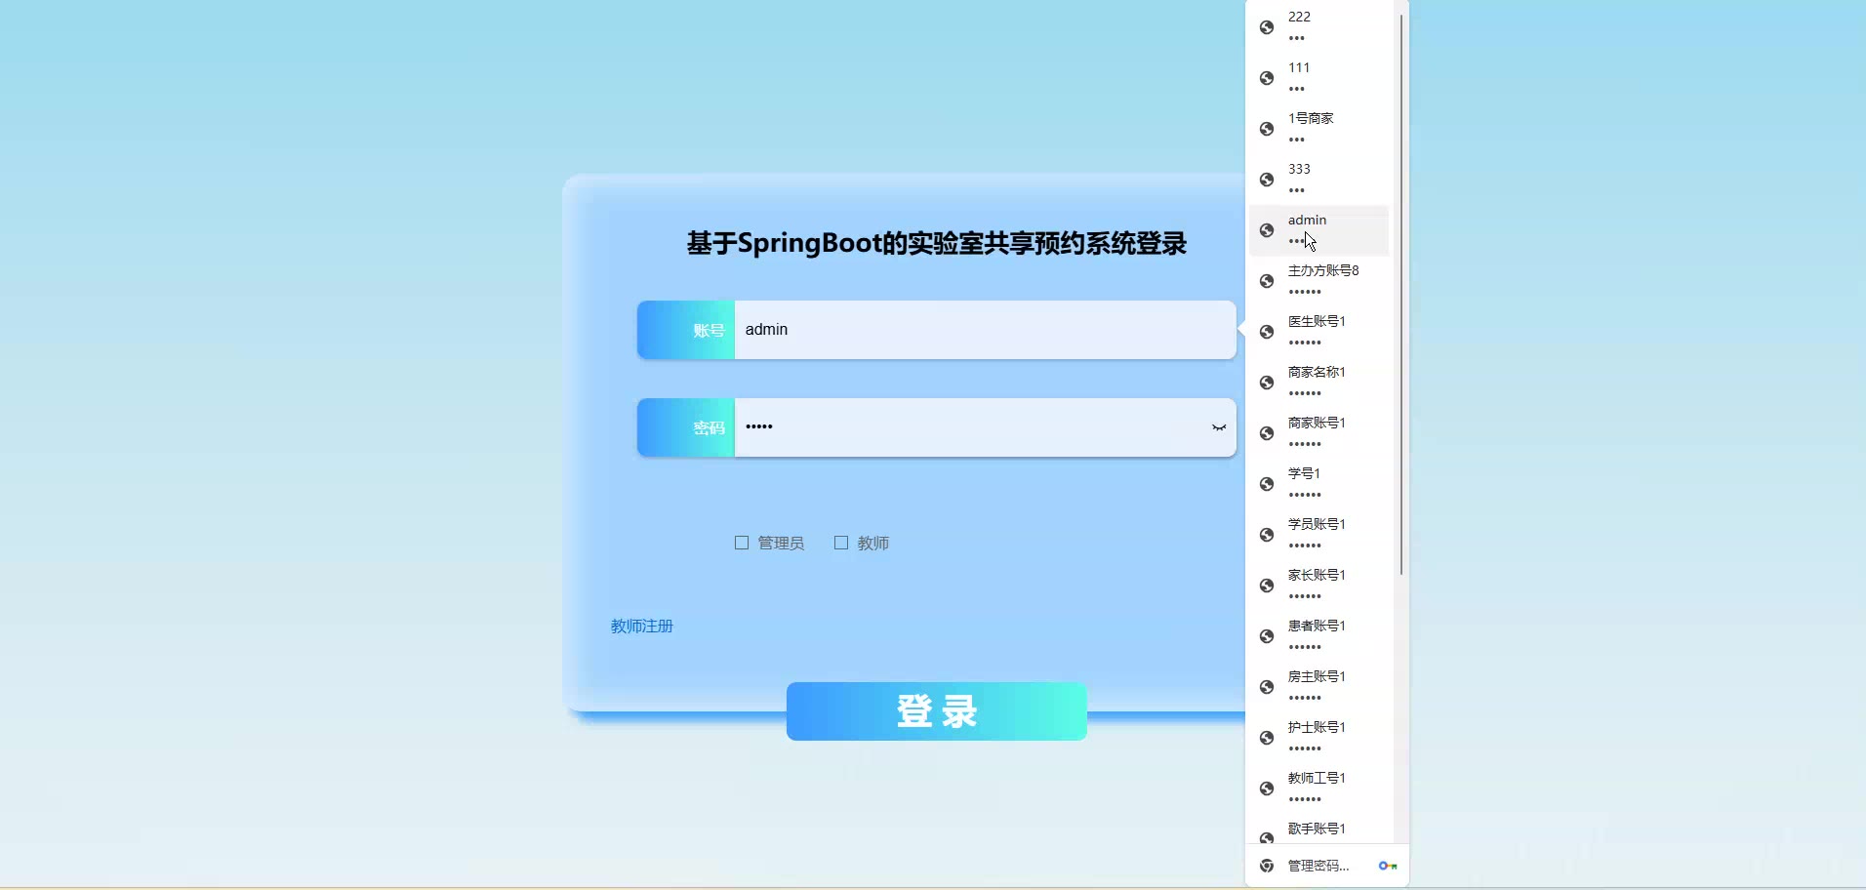Screen dimensions: 1866x890
Task: Click the autofill dropdown scrollbar
Action: (1401, 294)
